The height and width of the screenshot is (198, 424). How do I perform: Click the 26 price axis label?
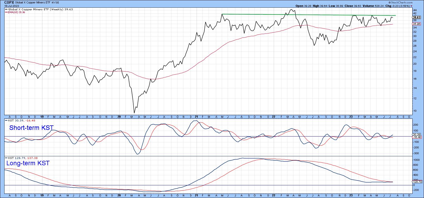[x=415, y=46]
